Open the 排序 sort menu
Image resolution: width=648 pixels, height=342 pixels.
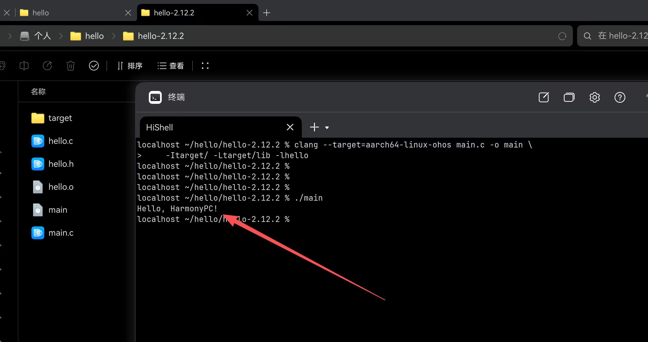tap(130, 66)
